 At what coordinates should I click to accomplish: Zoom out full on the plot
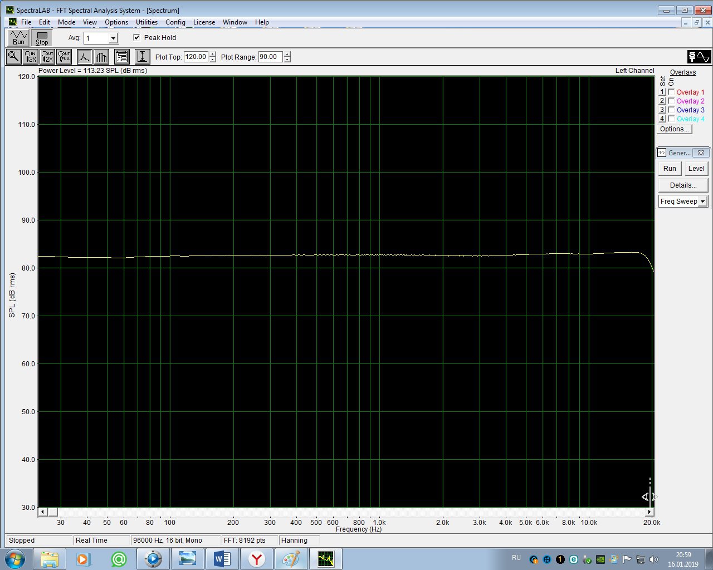coord(65,57)
